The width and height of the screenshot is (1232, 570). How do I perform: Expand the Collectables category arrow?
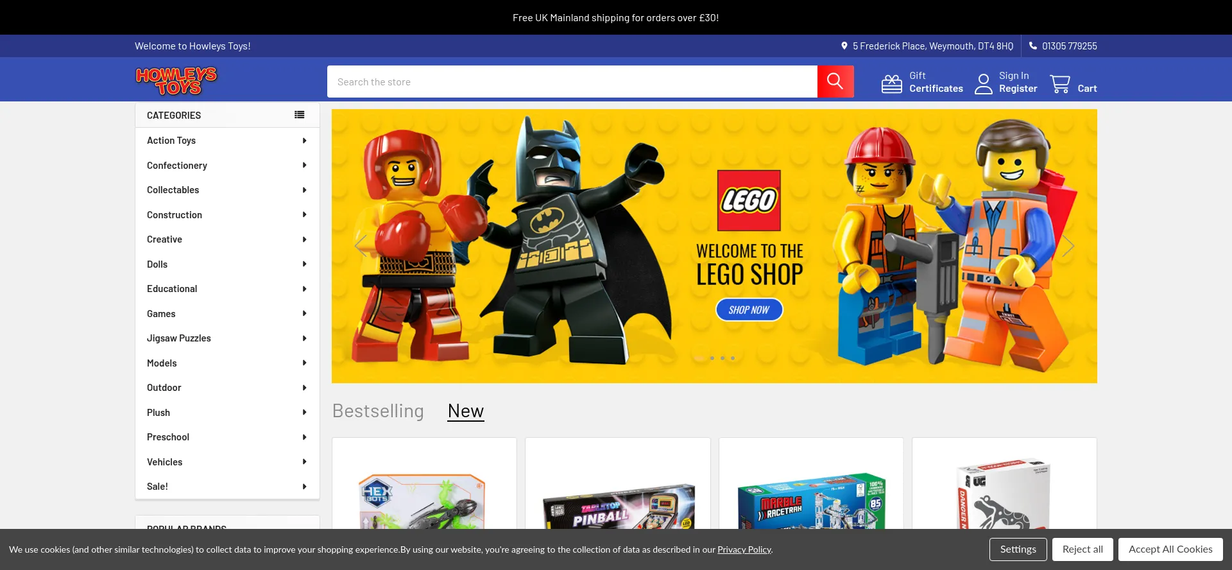pos(304,190)
